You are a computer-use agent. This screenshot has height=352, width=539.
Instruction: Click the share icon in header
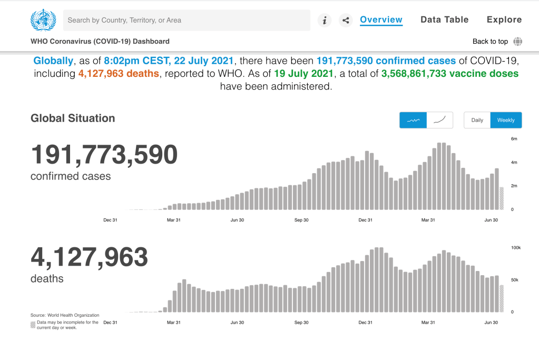(346, 21)
